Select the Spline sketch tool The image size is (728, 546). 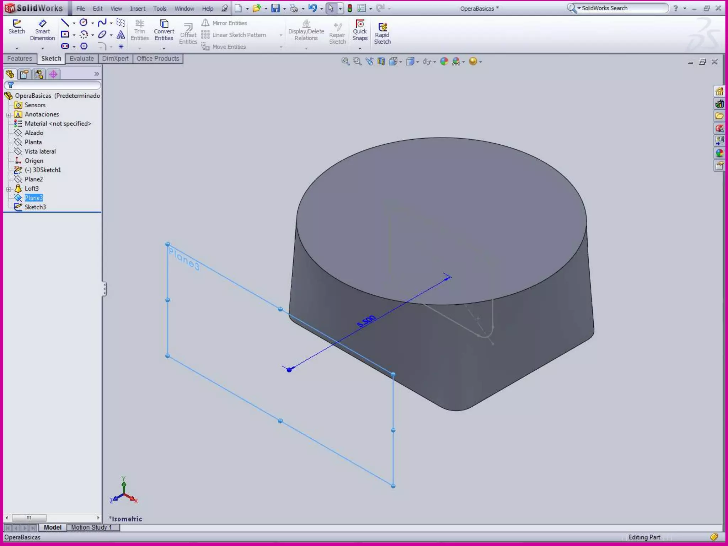pos(102,23)
